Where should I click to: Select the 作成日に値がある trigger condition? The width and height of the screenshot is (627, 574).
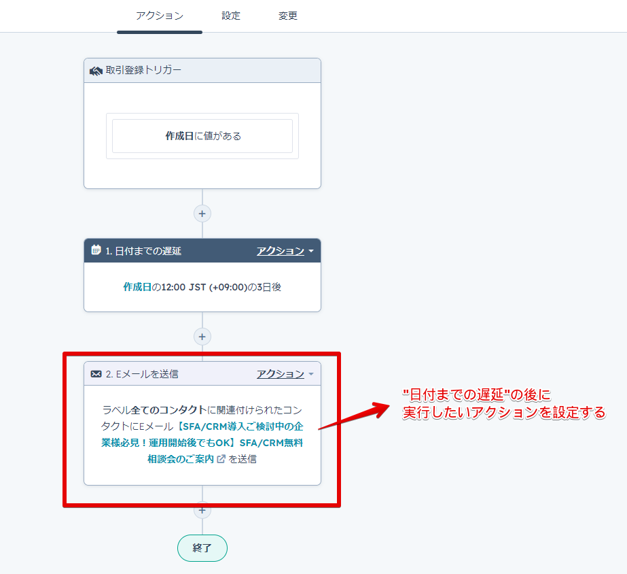202,136
